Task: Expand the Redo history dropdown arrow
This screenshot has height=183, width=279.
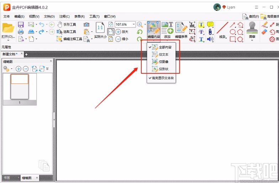Action: coord(47,32)
